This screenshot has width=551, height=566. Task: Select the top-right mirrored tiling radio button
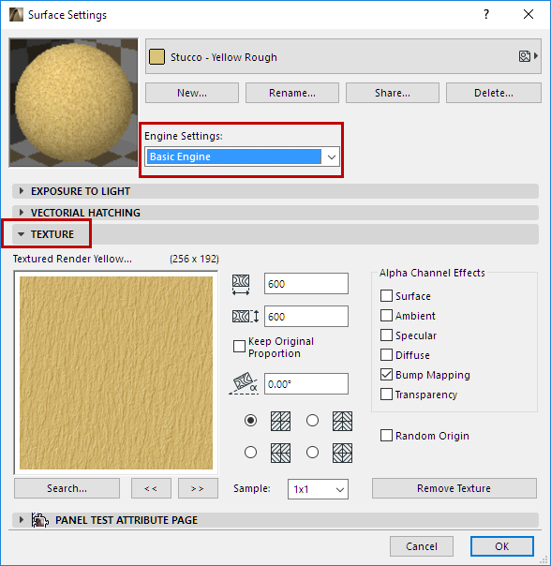pyautogui.click(x=312, y=421)
